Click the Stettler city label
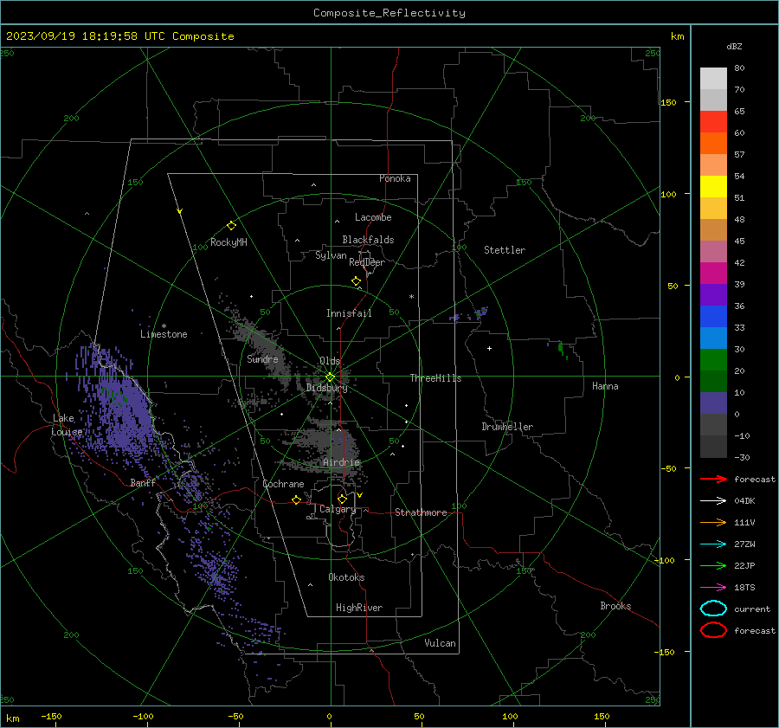The height and width of the screenshot is (728, 779). 505,250
